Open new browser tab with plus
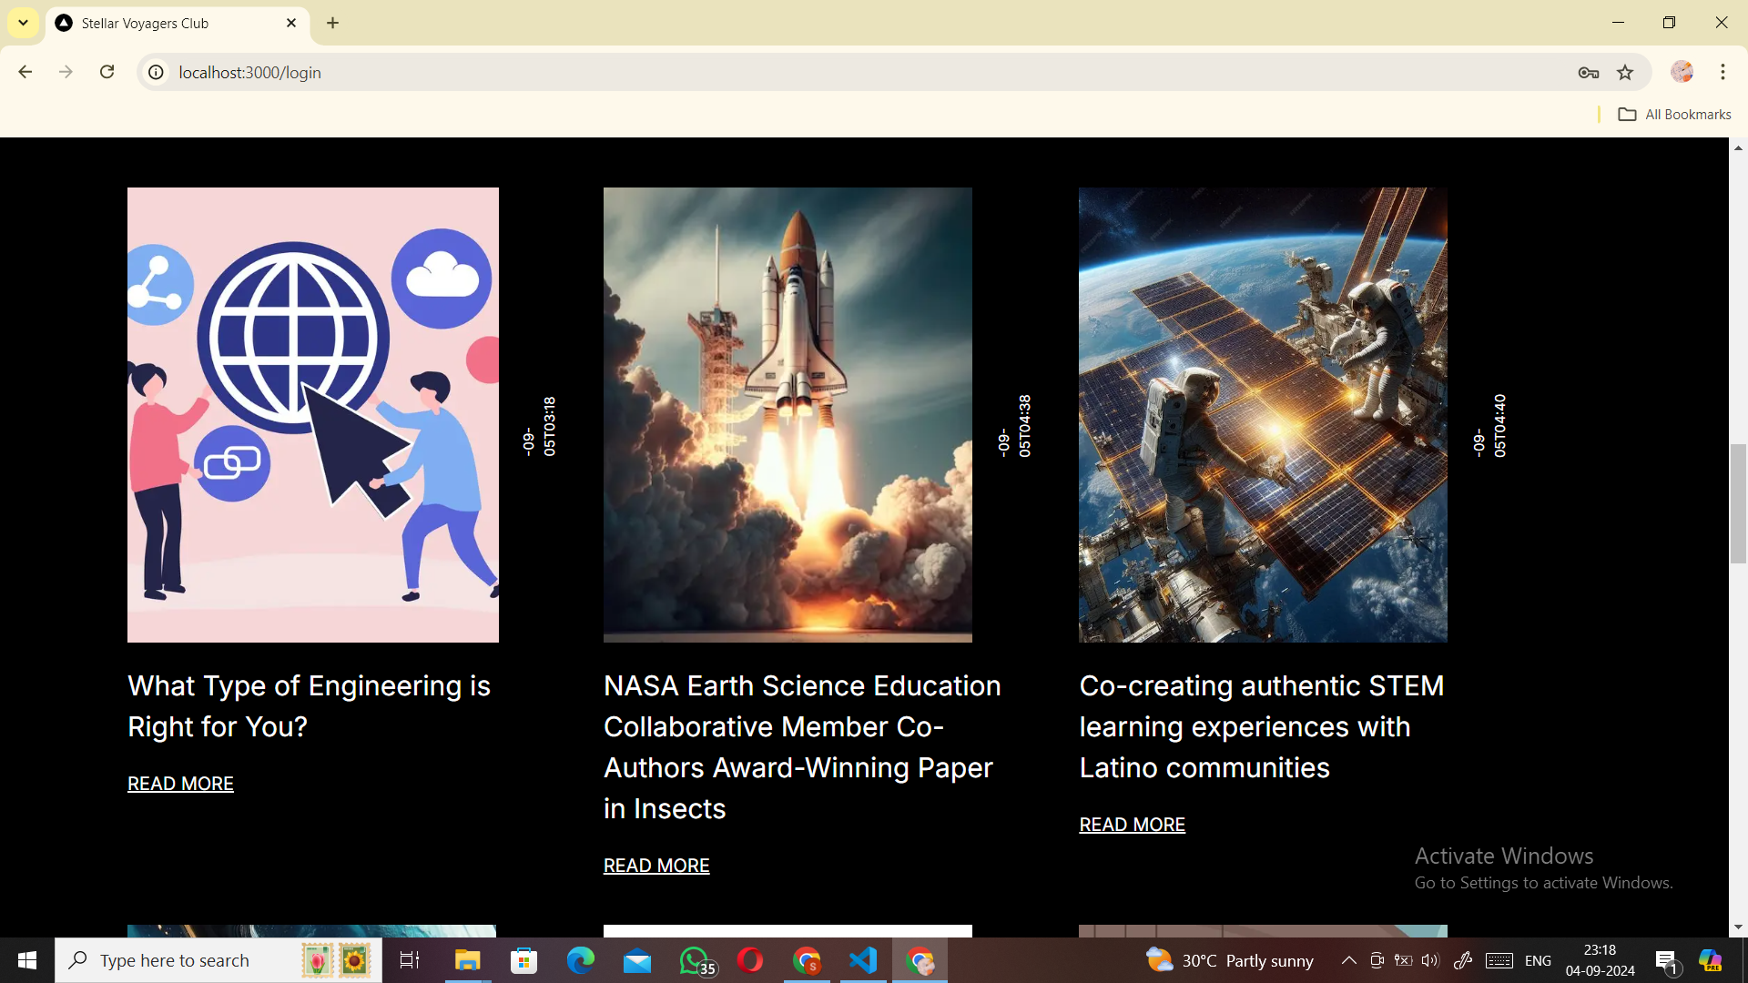The image size is (1748, 983). point(333,23)
